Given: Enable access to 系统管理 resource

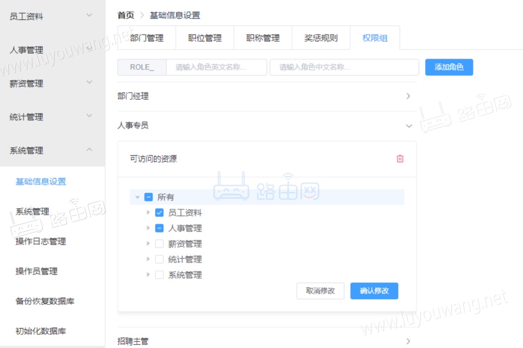Looking at the screenshot, I should (159, 275).
